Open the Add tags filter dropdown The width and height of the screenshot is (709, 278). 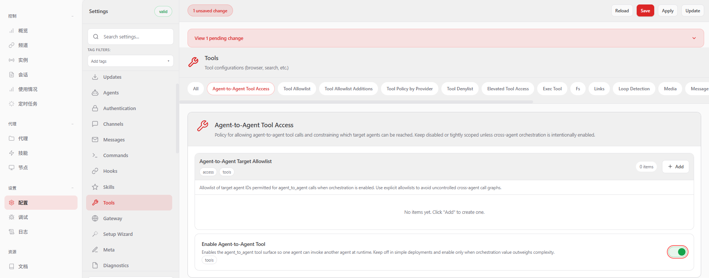(130, 61)
